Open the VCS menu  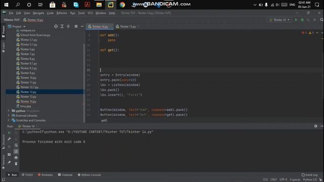tap(90, 13)
